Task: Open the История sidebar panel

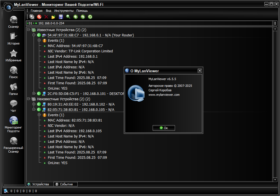Action: [13, 39]
